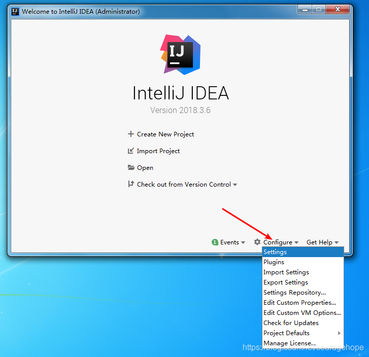
Task: Minimize the Welcome to IntelliJ IDEA window
Action: (305, 10)
